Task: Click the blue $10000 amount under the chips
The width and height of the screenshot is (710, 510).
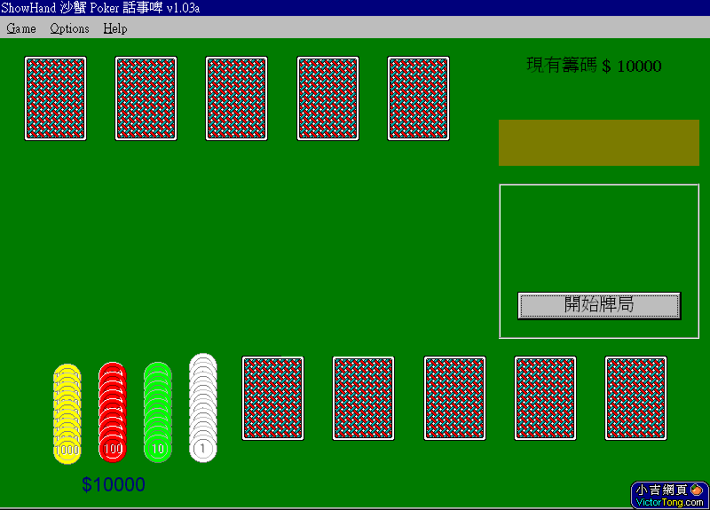Action: (114, 484)
